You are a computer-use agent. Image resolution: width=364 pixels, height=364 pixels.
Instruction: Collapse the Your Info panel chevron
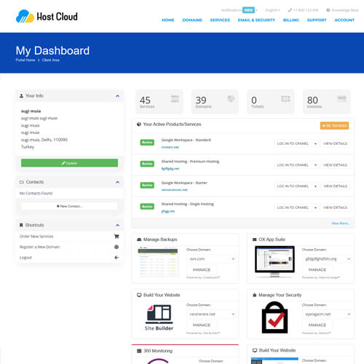(117, 96)
